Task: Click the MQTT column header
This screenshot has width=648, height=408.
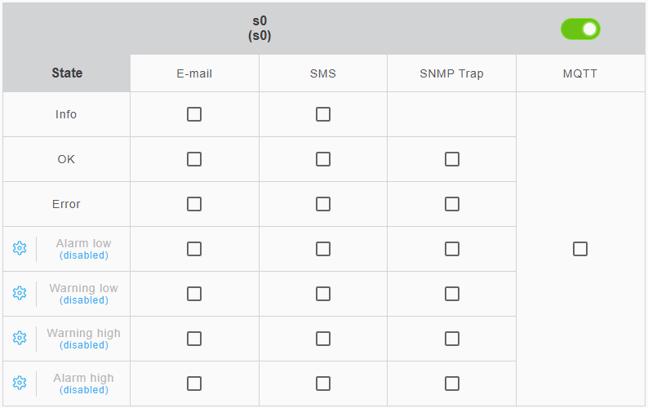Action: coord(580,73)
